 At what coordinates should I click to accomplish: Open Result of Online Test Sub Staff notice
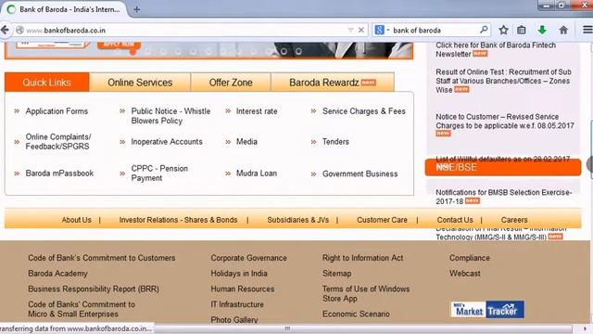point(503,81)
